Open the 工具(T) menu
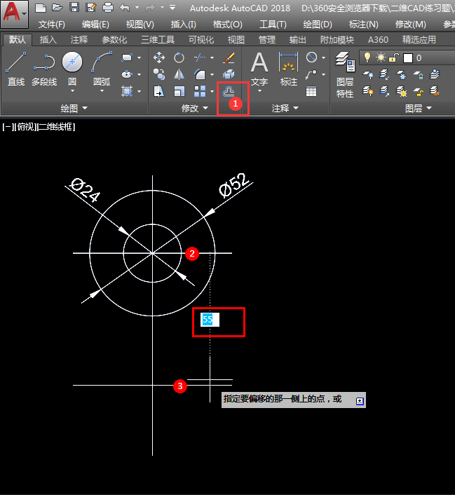455x495 pixels. pos(273,25)
